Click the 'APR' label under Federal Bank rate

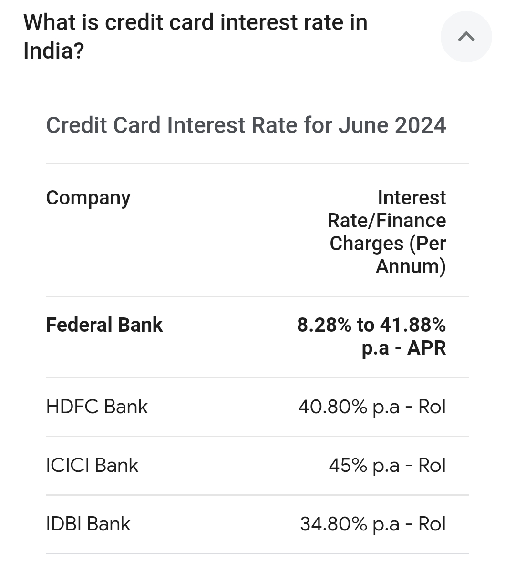427,348
